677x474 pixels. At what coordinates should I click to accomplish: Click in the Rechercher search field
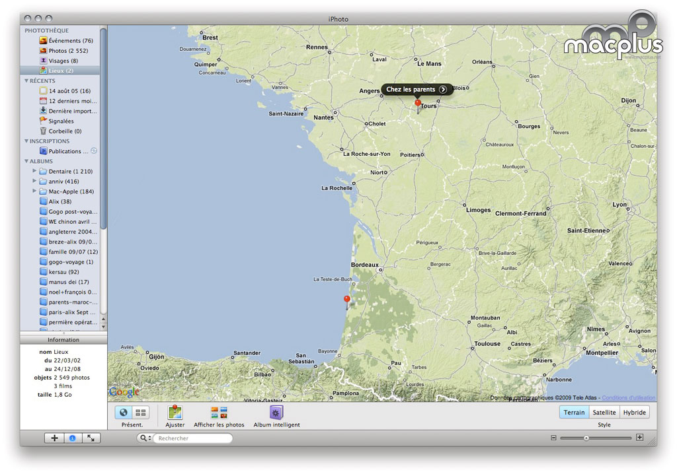[x=194, y=438]
